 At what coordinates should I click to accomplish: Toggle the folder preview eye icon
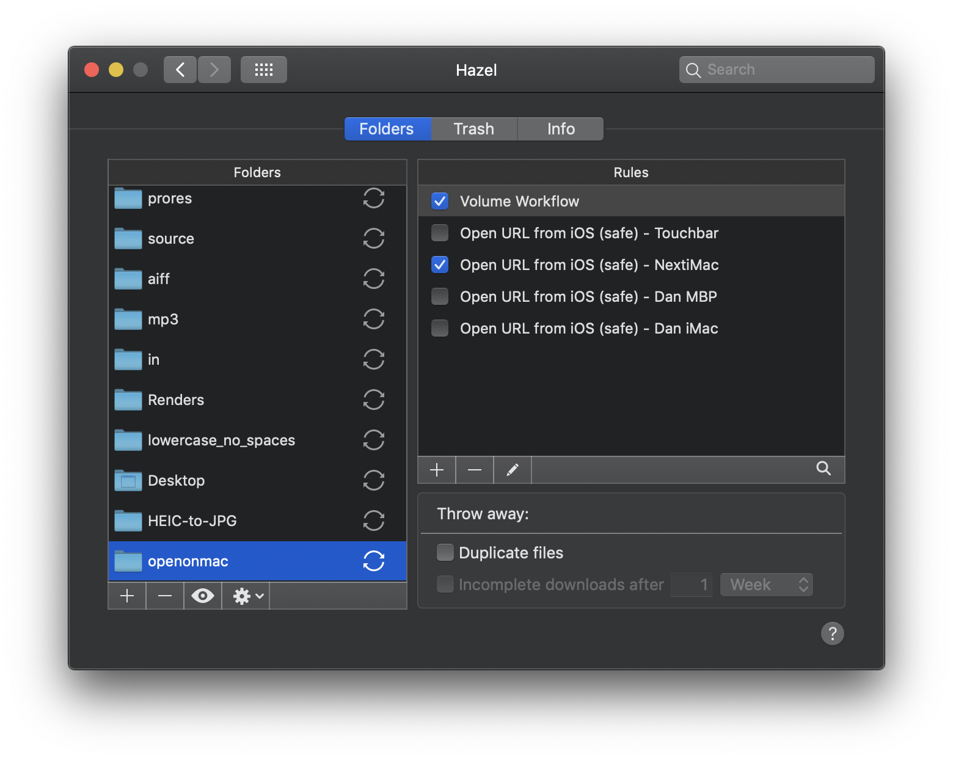tap(203, 596)
